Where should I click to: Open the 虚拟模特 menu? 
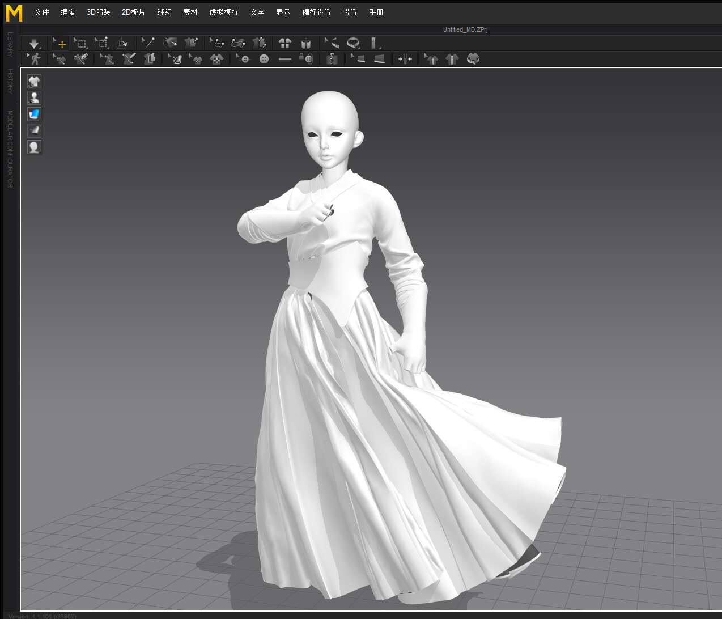pyautogui.click(x=224, y=12)
